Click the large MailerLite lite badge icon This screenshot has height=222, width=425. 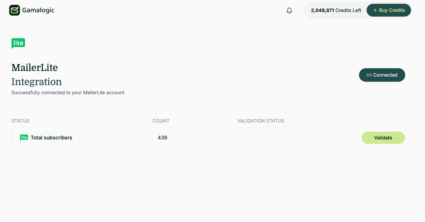18,43
